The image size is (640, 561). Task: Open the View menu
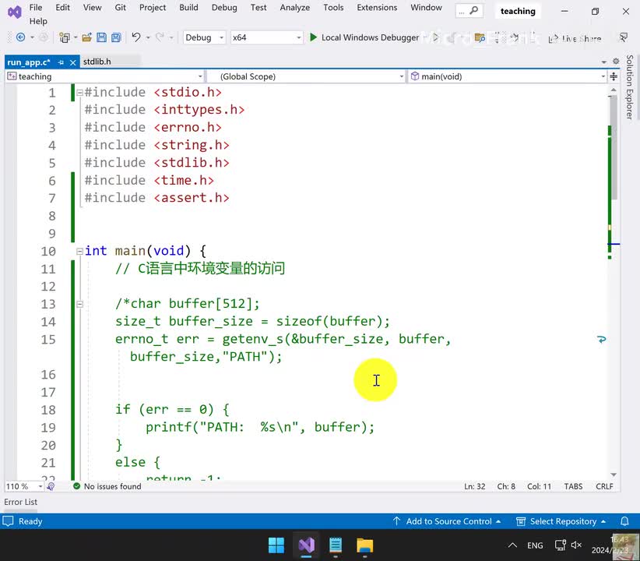pos(92,7)
